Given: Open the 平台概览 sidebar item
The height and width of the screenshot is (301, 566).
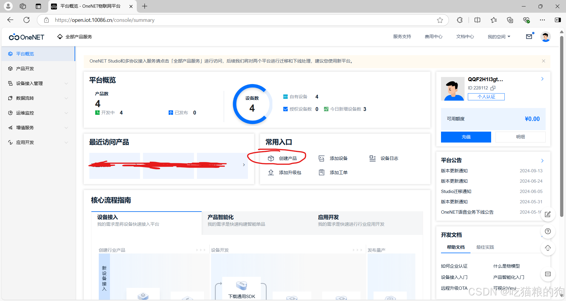Looking at the screenshot, I should pyautogui.click(x=25, y=54).
